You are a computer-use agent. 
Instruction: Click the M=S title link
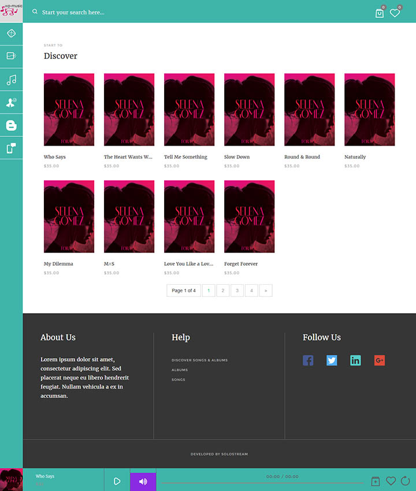coord(109,263)
